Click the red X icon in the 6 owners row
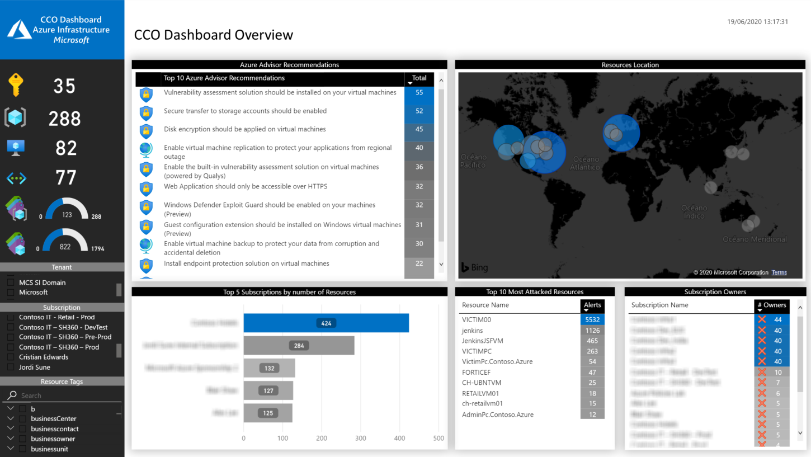Viewport: 811px width, 457px height. click(x=762, y=393)
